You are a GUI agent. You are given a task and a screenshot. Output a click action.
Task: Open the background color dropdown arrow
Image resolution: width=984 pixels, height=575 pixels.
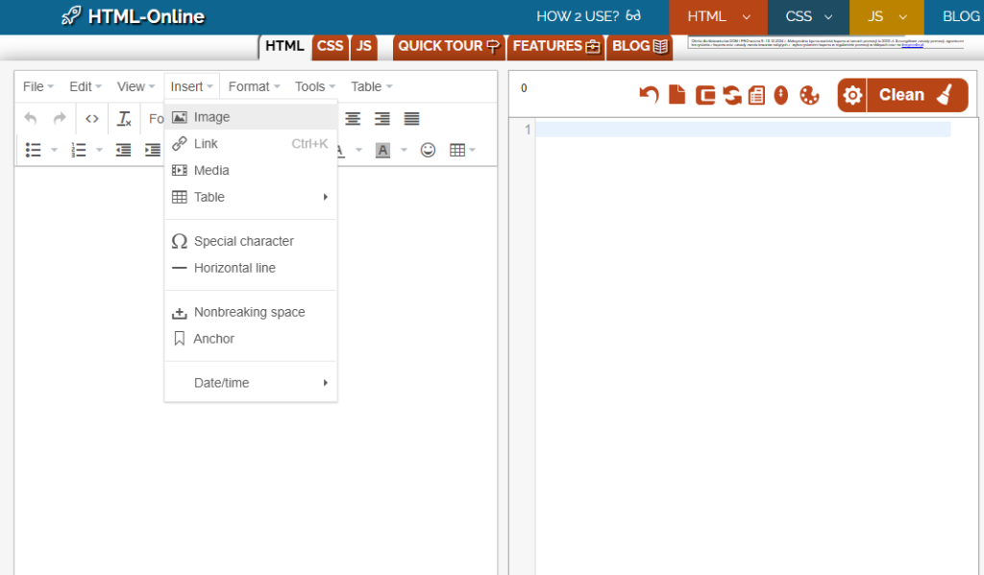click(405, 150)
